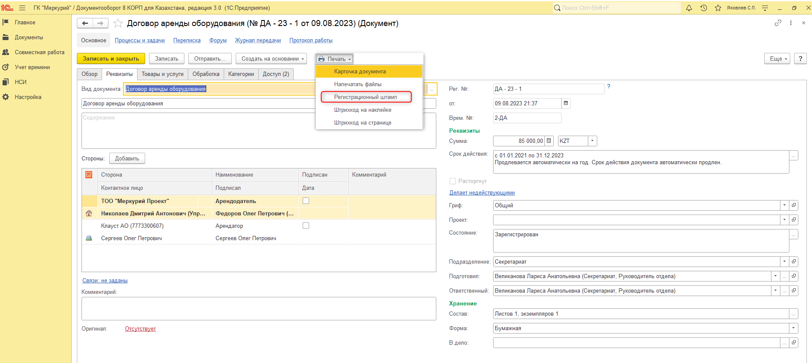Screen dimensions: 812x363
Task: Open the Делает недействующими link
Action: click(x=482, y=193)
